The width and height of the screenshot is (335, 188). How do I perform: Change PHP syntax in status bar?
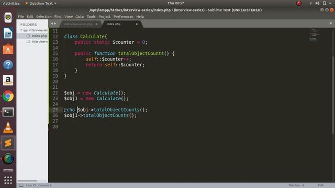coord(321,185)
